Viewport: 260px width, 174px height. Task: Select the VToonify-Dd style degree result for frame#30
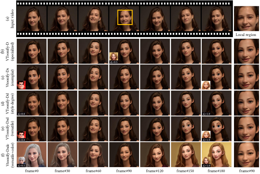(62, 103)
